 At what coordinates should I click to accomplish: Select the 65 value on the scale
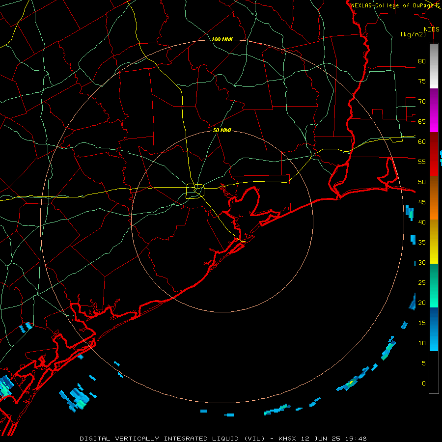click(422, 121)
